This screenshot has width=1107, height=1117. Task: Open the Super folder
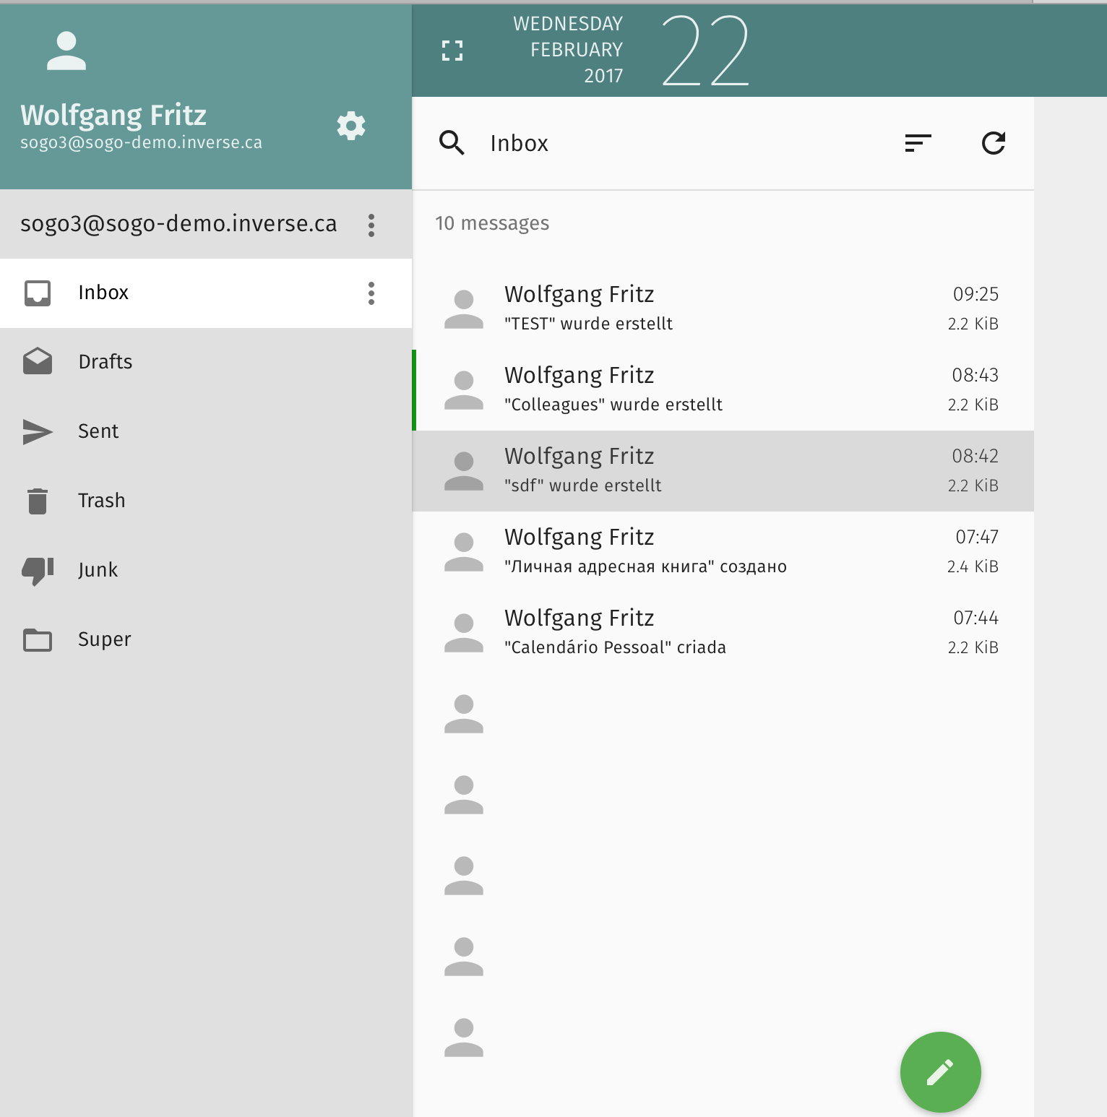(104, 639)
